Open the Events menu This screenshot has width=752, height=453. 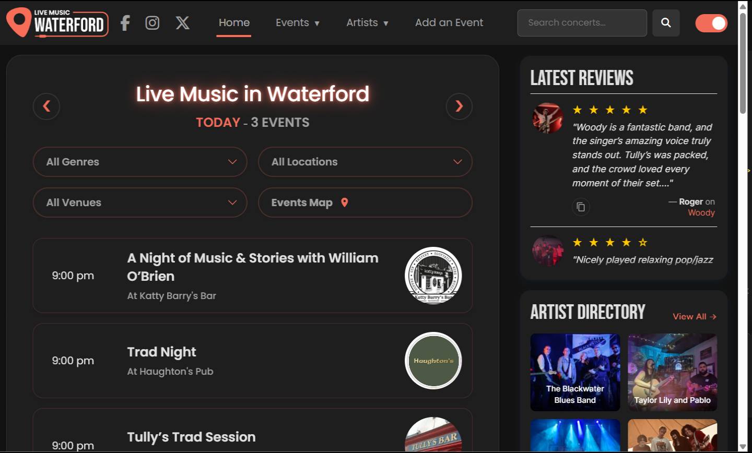pyautogui.click(x=298, y=23)
